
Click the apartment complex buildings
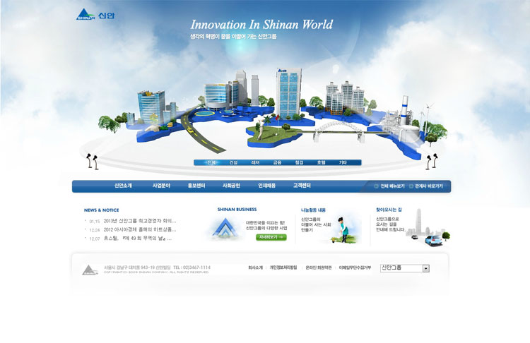(345, 97)
